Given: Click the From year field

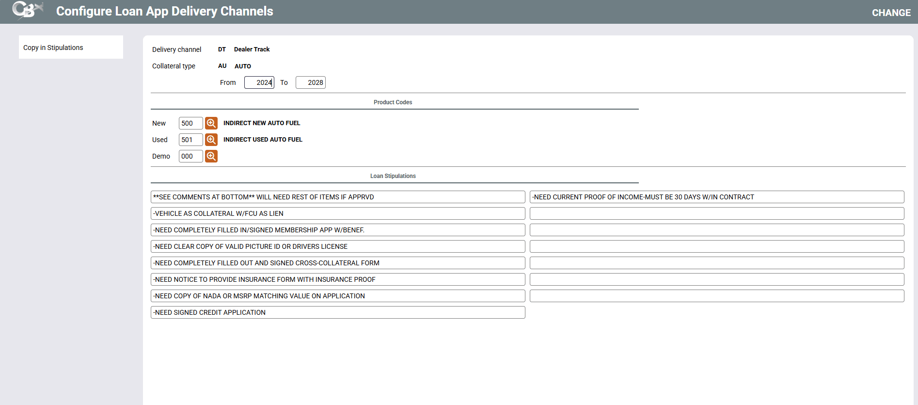Looking at the screenshot, I should tap(259, 82).
